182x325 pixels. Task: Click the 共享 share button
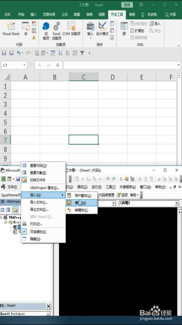170,15
